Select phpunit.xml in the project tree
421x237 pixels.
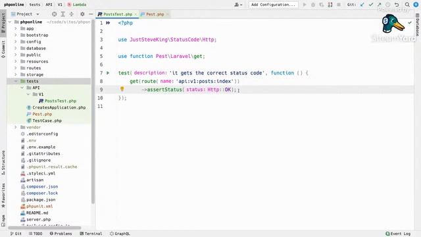tap(39, 206)
